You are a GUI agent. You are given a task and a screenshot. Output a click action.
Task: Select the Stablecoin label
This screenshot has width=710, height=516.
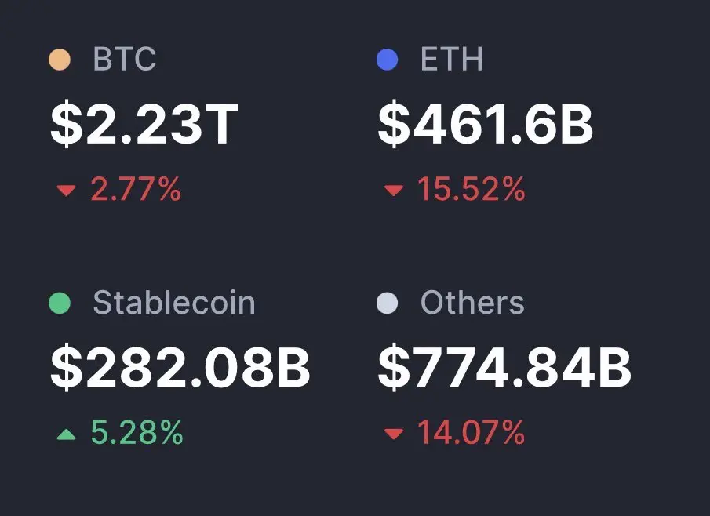(x=174, y=303)
